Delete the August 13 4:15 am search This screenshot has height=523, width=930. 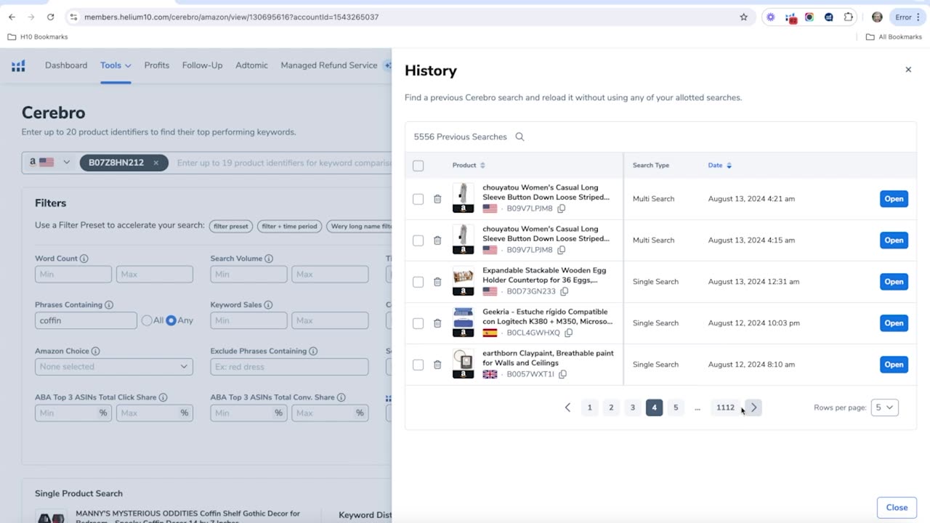(437, 240)
